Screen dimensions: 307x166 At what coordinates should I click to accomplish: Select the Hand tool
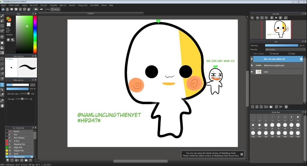(x=2, y=106)
